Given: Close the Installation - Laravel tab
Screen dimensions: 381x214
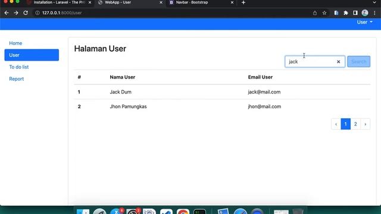Looking at the screenshot, I should tap(90, 2).
